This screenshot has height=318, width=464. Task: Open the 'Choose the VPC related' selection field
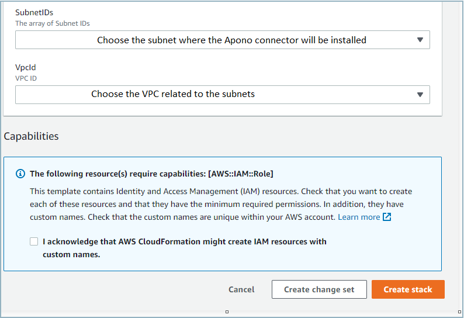click(222, 95)
